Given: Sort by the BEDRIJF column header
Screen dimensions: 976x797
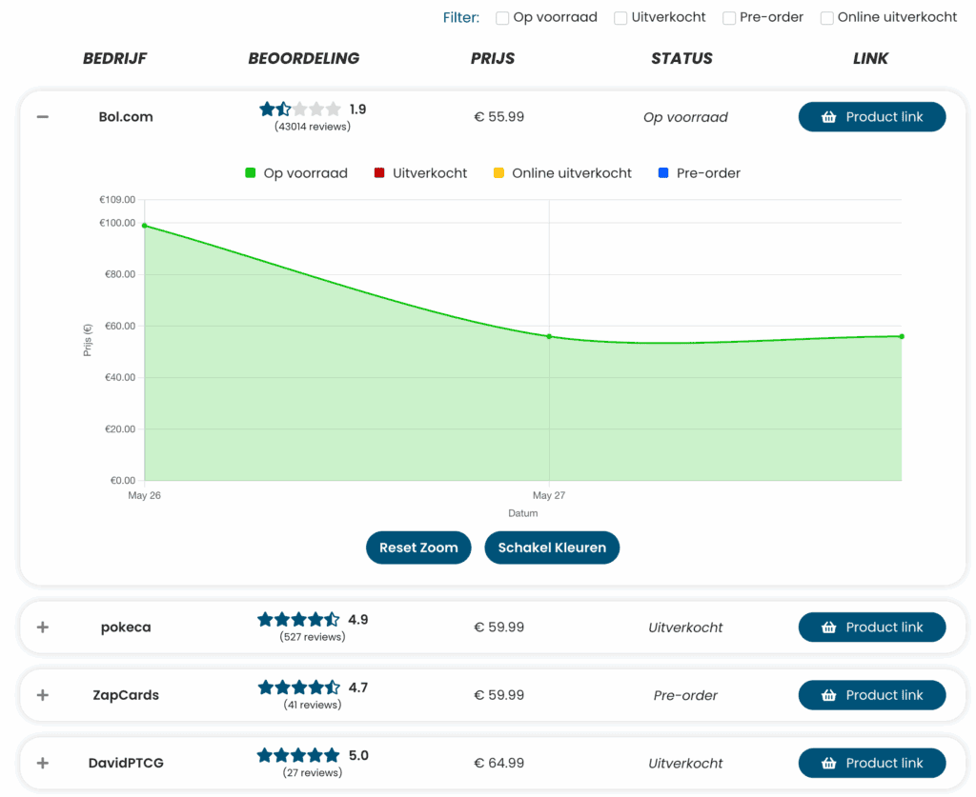Looking at the screenshot, I should click(115, 58).
